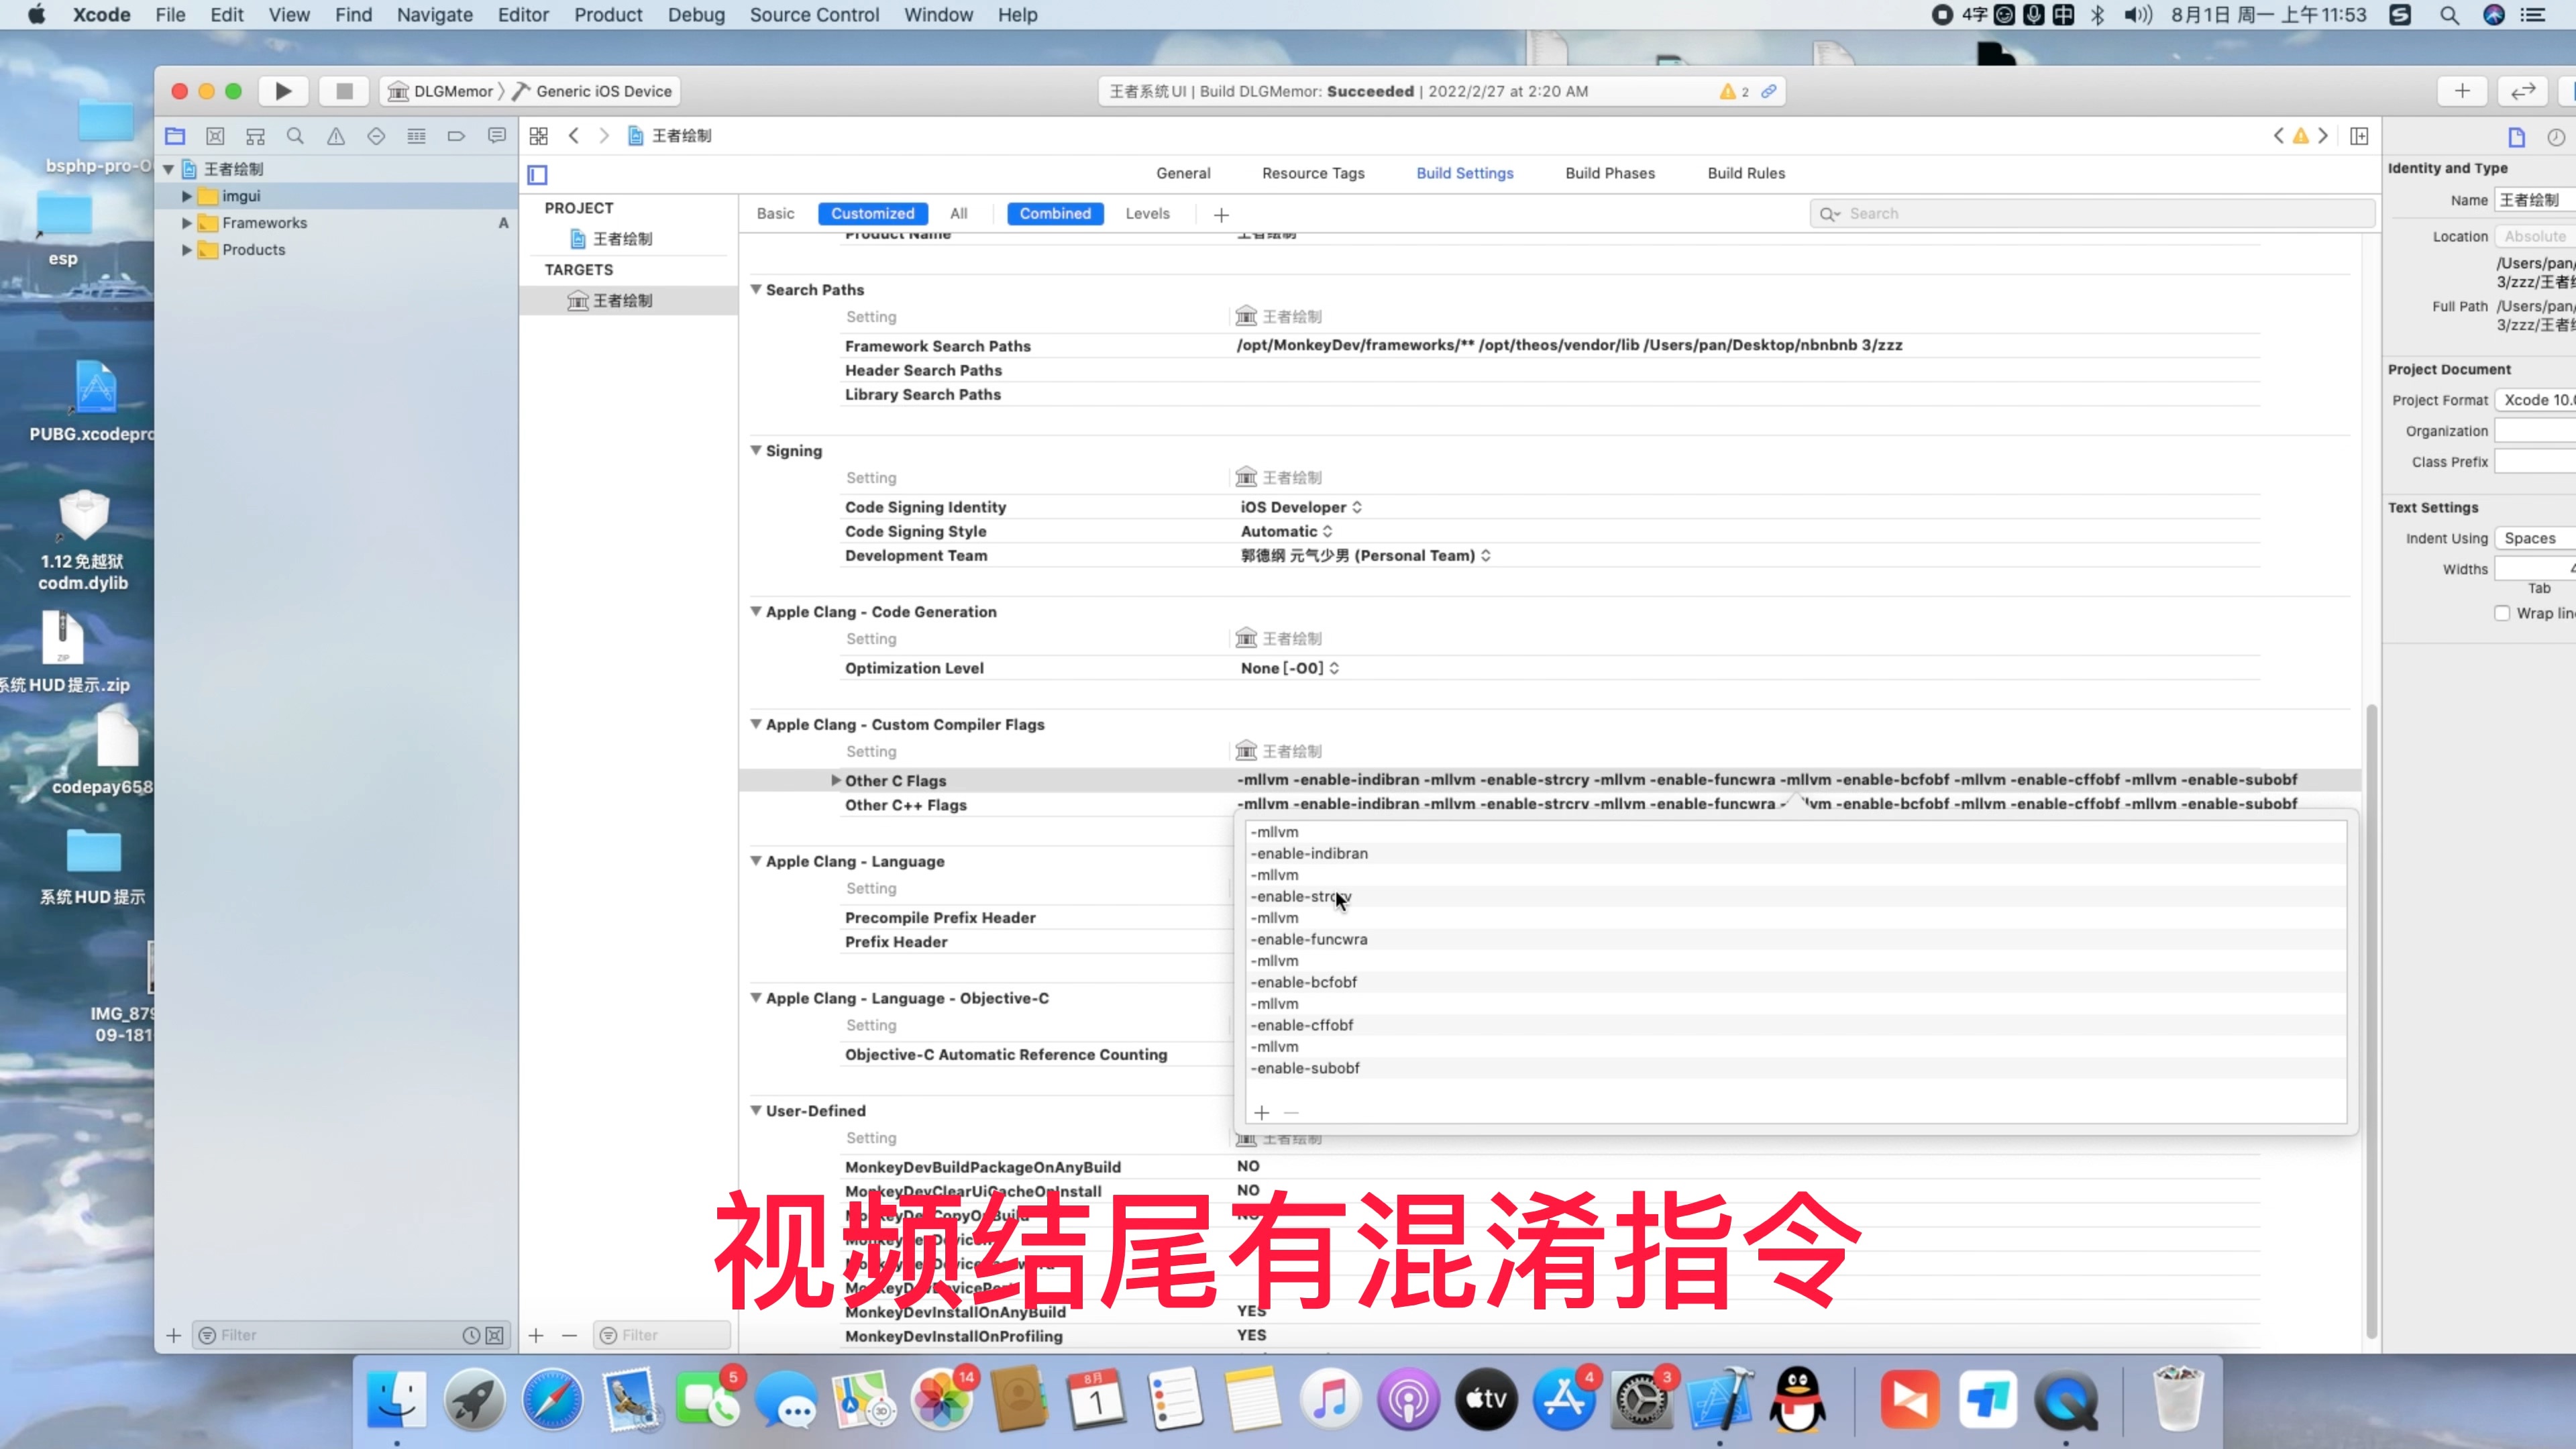2576x1449 pixels.
Task: Open the Issue navigator warning icon
Action: [x=336, y=136]
